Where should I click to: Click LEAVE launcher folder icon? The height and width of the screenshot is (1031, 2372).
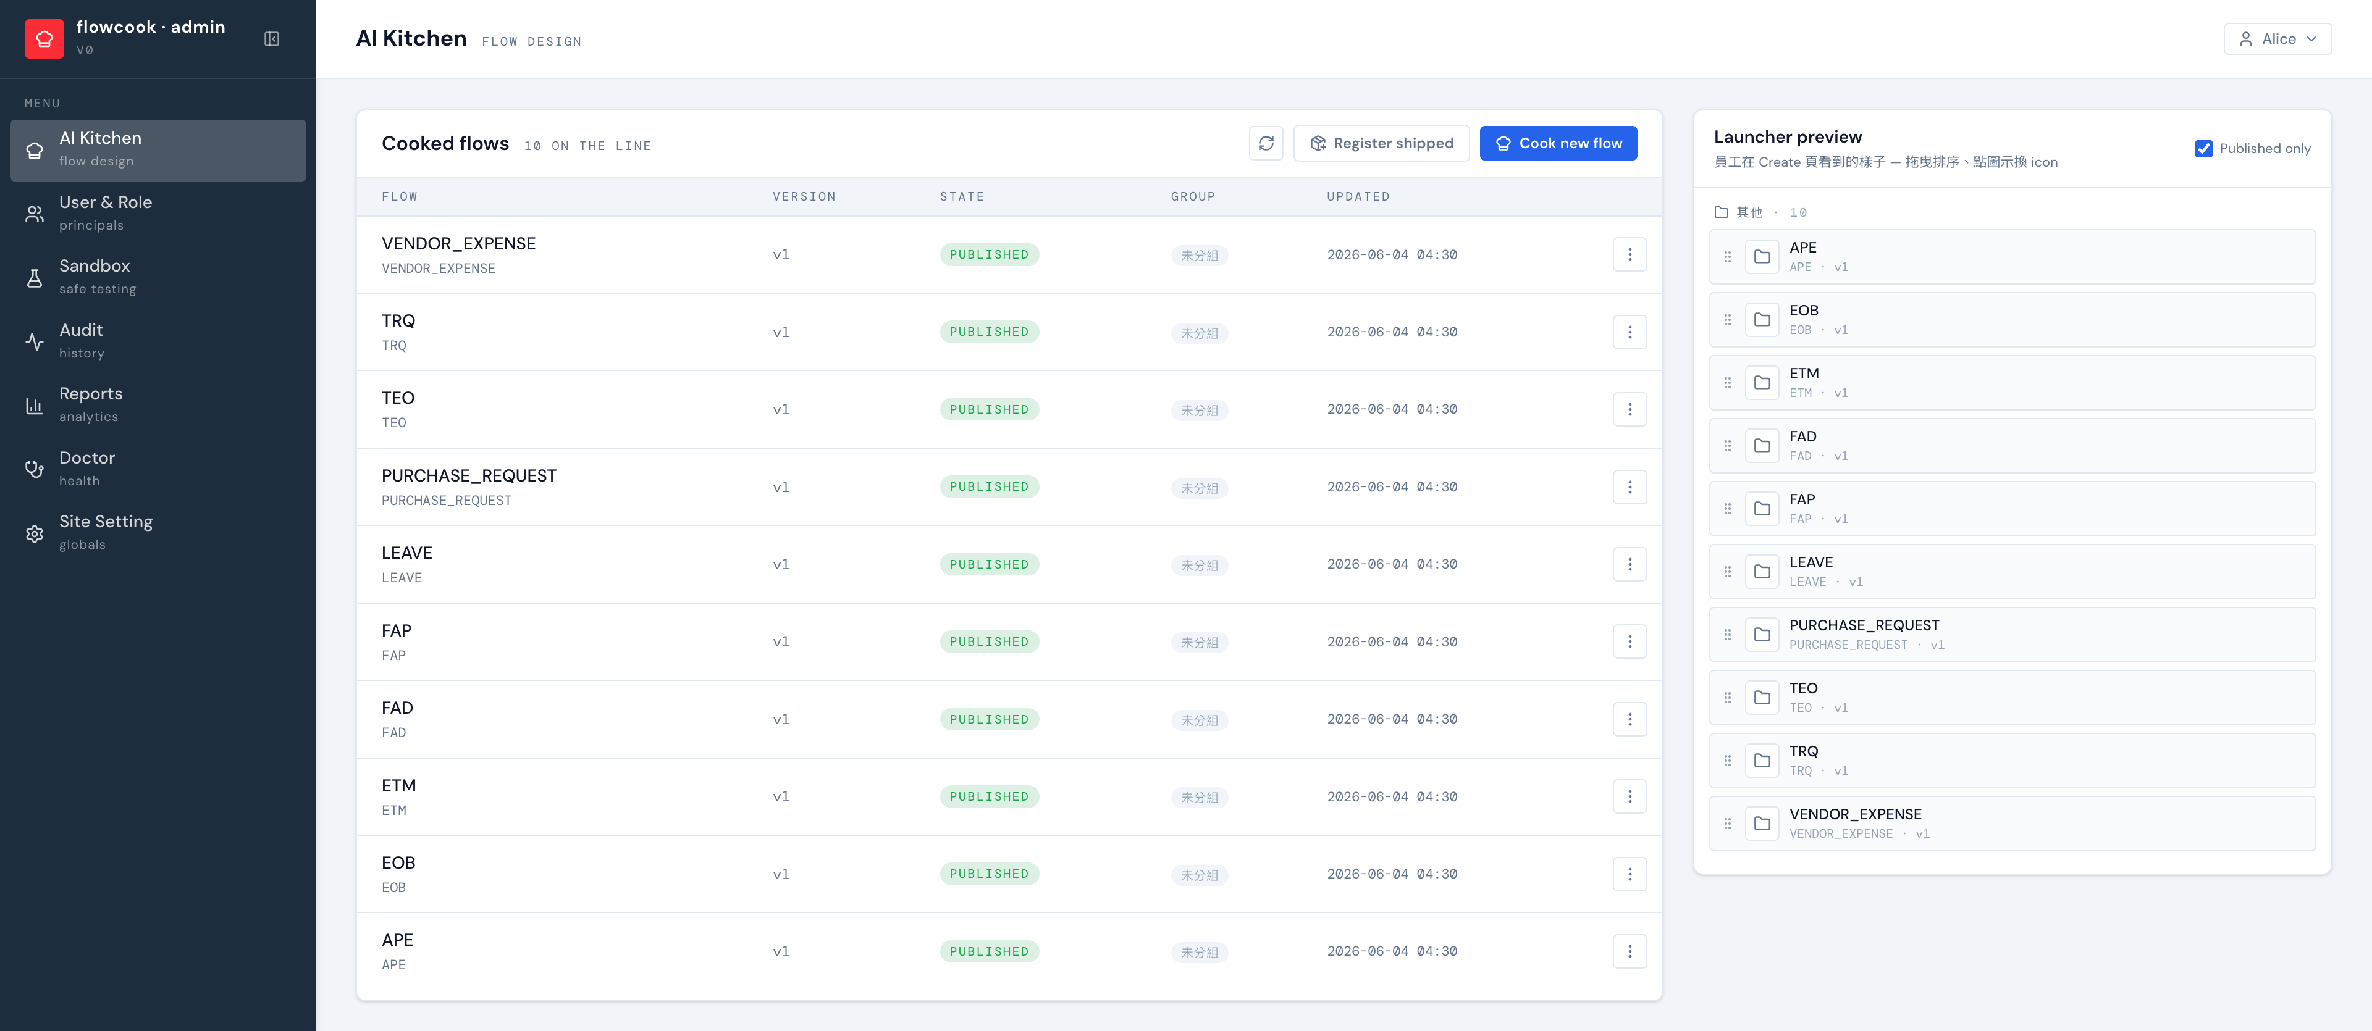[x=1762, y=572]
